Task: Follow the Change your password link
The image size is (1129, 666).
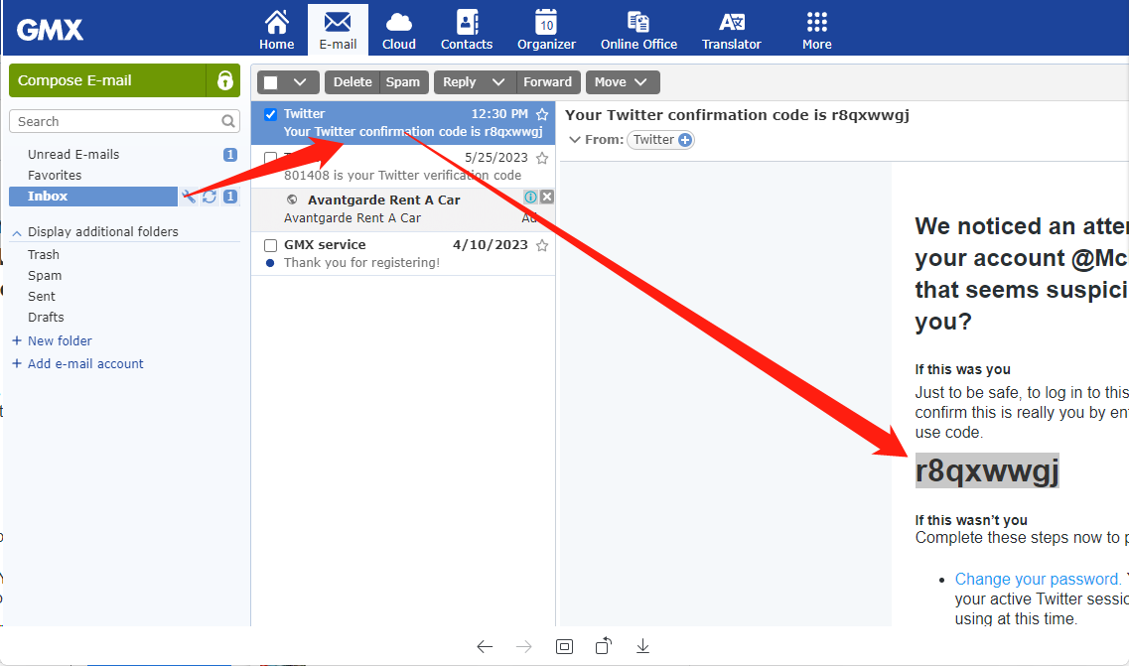Action: (1038, 579)
